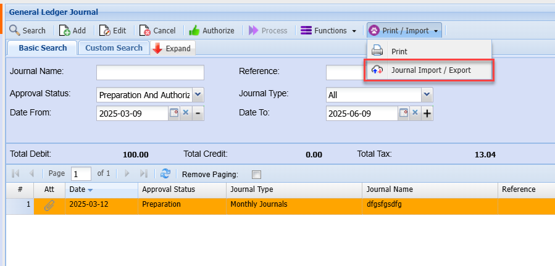Toggle the Print / Import dropdown
This screenshot has width=555, height=266.
click(404, 30)
